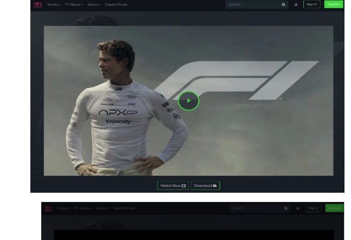Click the site logo in lower page navbar
351x240 pixels.
point(48,208)
